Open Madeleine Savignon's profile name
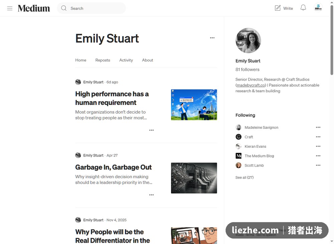 [x=262, y=127]
